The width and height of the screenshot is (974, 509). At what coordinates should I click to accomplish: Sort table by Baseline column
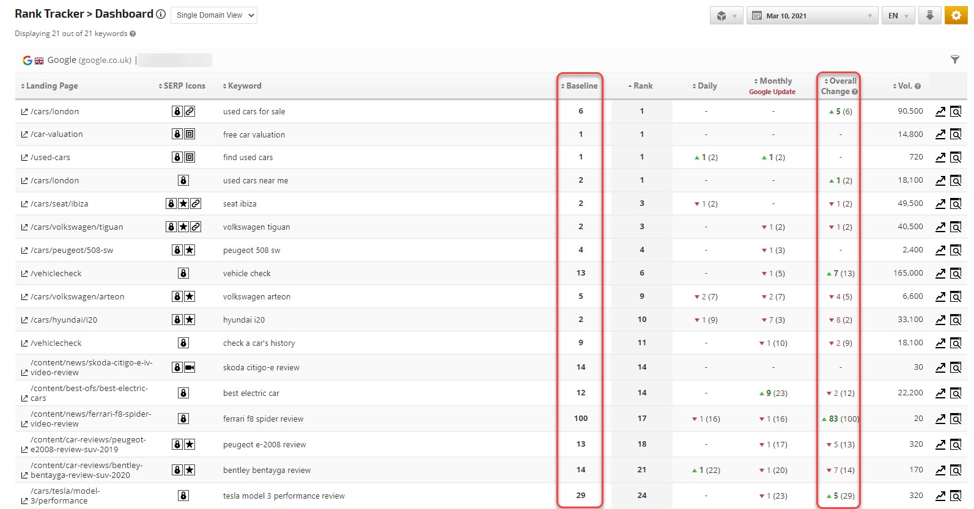[x=579, y=86]
